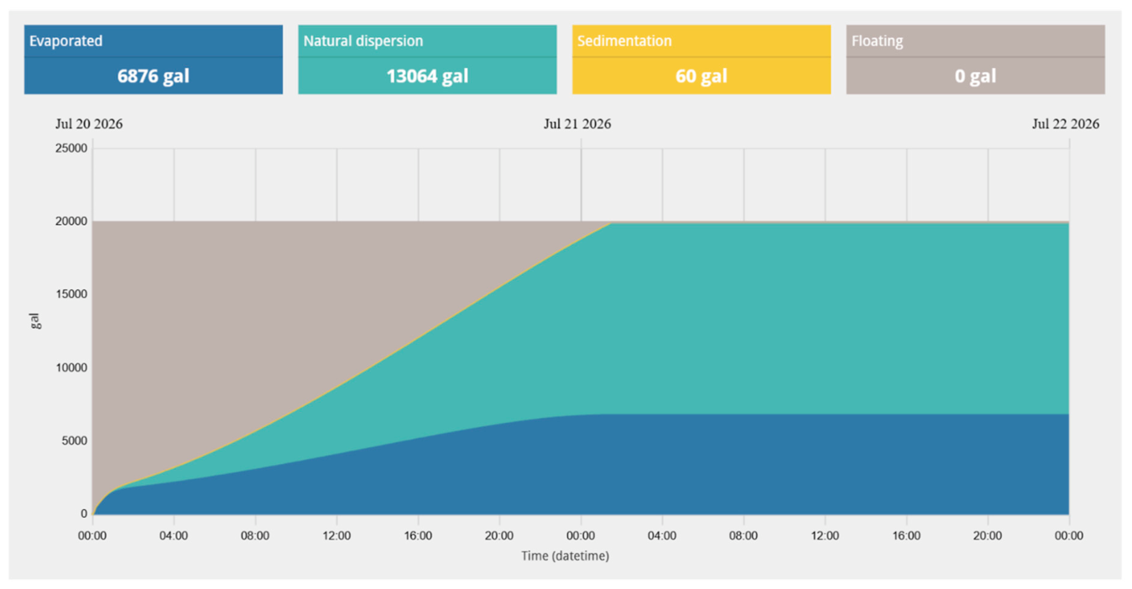Click the Jul 20 2026 date label
Screen dimensions: 1132x589
tap(89, 124)
